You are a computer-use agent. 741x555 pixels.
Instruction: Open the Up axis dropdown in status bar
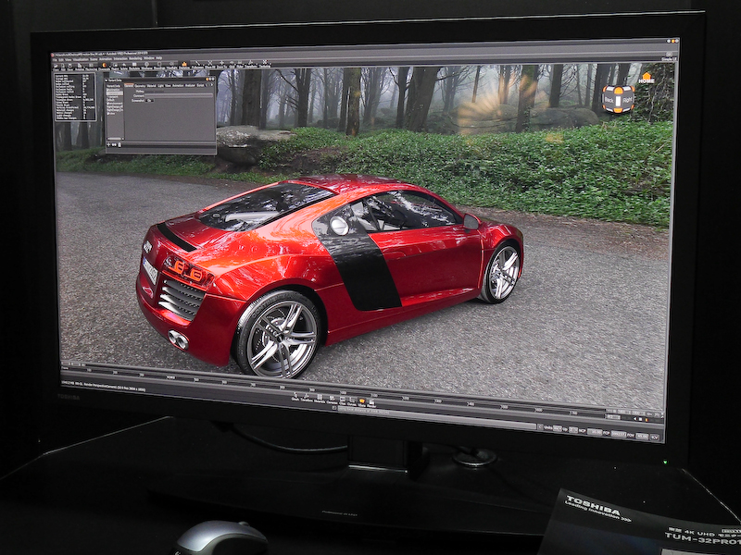click(x=573, y=429)
